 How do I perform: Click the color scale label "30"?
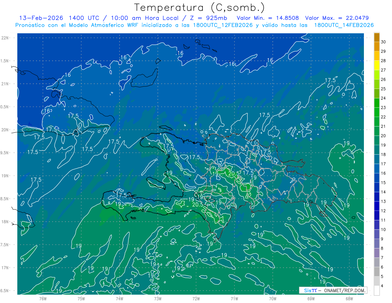pos(383,42)
